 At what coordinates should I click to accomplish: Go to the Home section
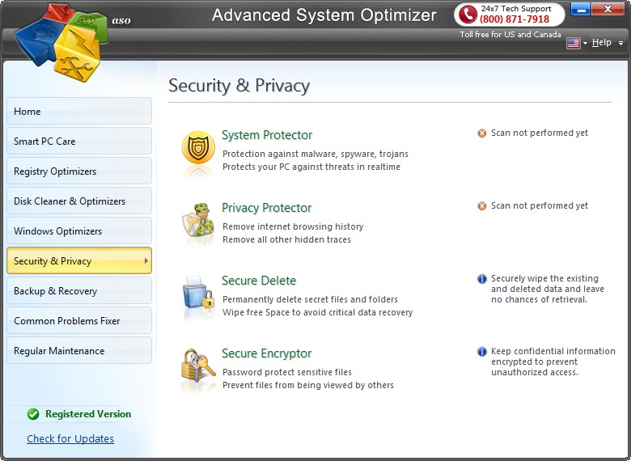(79, 111)
